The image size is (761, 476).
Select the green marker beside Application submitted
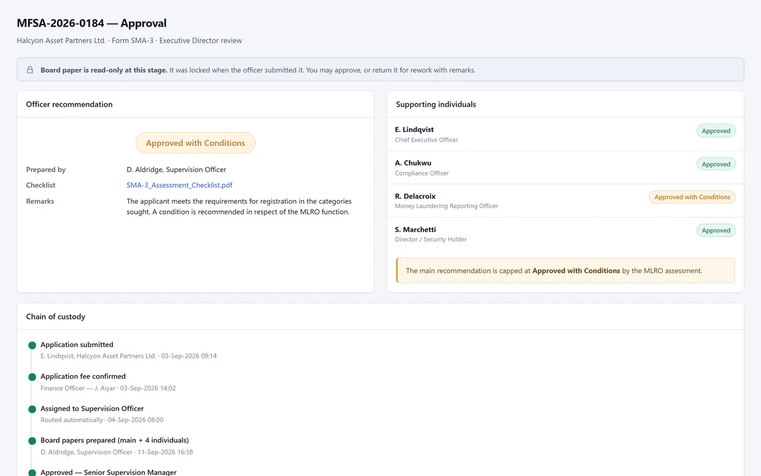[32, 345]
